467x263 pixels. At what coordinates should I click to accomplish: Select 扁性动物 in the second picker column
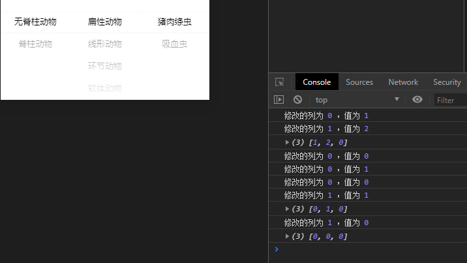(105, 22)
